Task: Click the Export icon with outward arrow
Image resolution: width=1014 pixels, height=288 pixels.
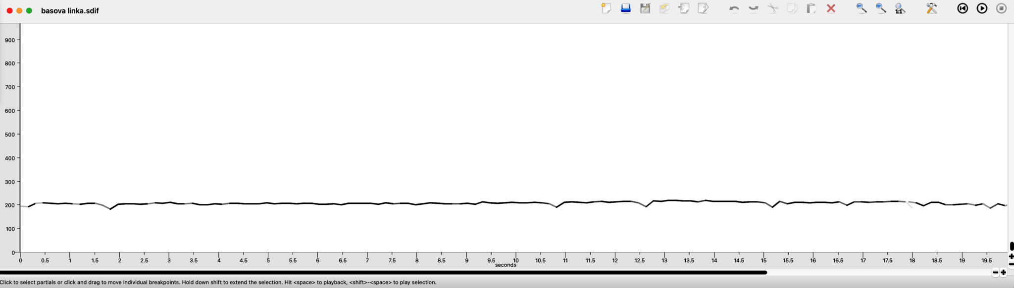Action: pos(703,8)
